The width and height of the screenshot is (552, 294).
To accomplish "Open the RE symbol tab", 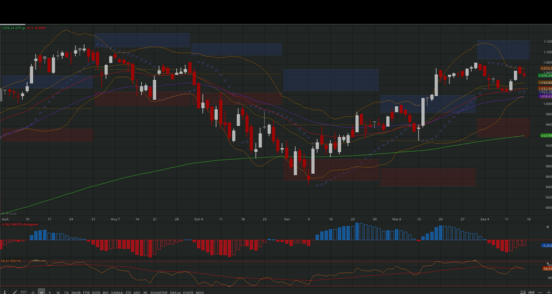I will point(145,292).
